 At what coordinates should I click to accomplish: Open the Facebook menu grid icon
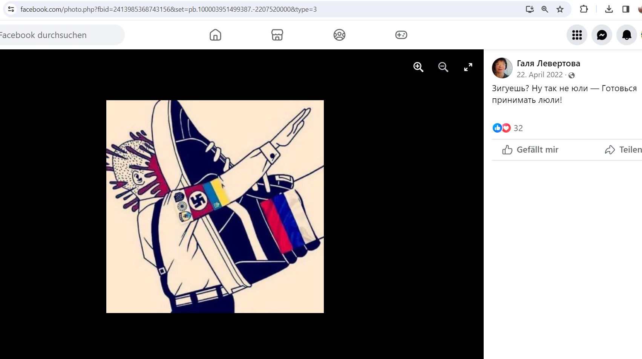pyautogui.click(x=577, y=35)
